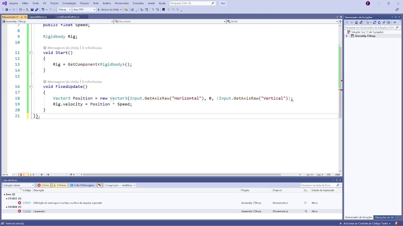Open the Ferramentas menu

[122, 3]
